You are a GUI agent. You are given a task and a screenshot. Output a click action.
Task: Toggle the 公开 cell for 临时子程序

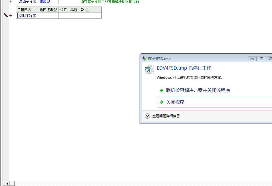[64, 16]
